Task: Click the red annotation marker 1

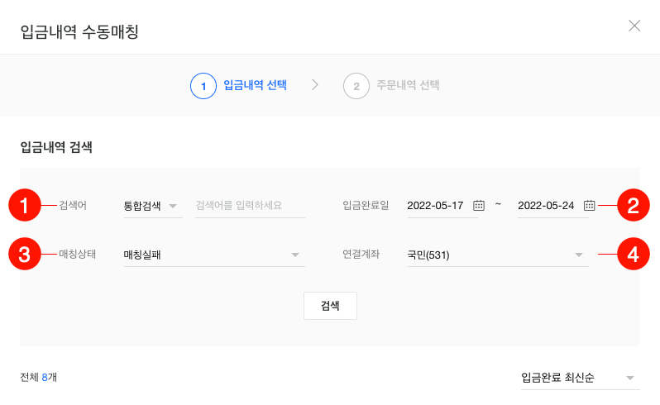Action: [25, 206]
